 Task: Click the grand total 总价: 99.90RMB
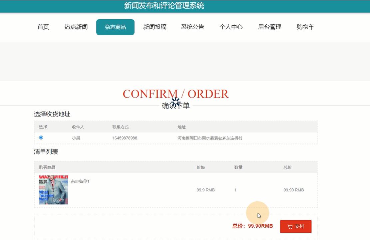252,226
